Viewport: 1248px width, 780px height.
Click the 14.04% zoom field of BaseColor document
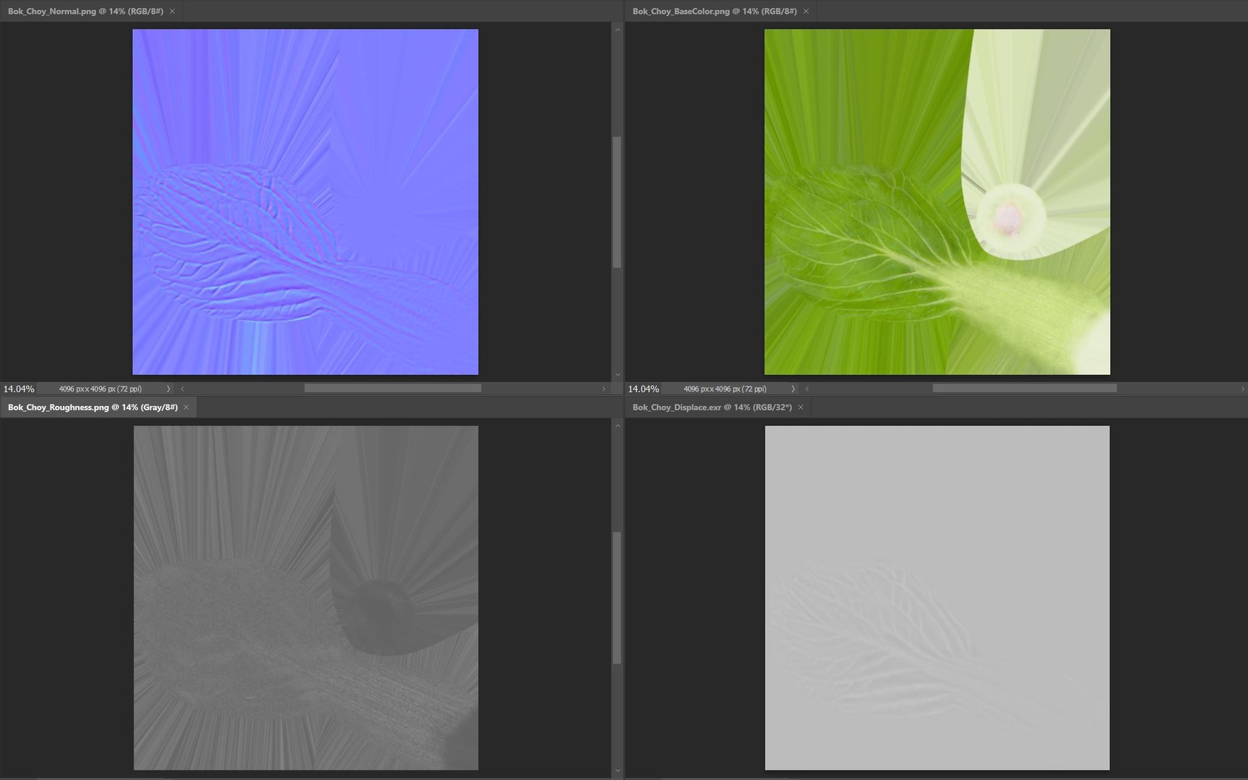(x=644, y=389)
